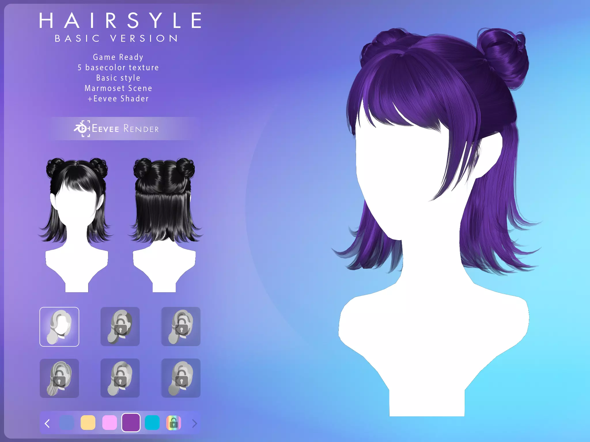Click the BASIC VERSION subtitle
Viewport: 590px width, 442px height.
click(116, 38)
